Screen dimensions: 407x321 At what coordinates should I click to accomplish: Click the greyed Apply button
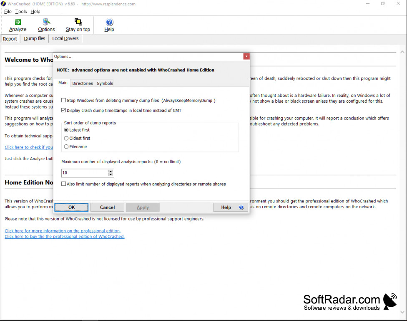tap(143, 207)
